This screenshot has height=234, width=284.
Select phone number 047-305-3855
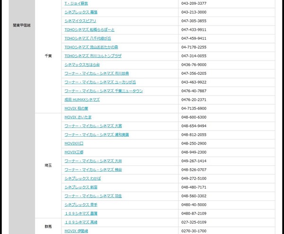click(x=194, y=21)
